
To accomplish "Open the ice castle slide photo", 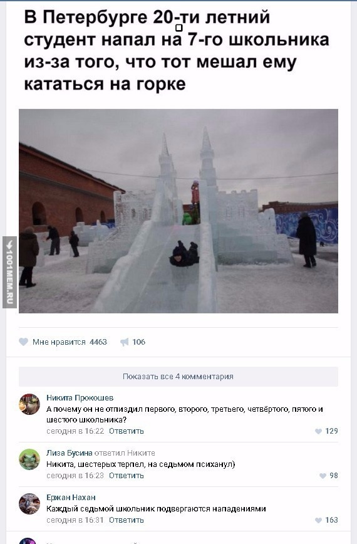I will (178, 211).
